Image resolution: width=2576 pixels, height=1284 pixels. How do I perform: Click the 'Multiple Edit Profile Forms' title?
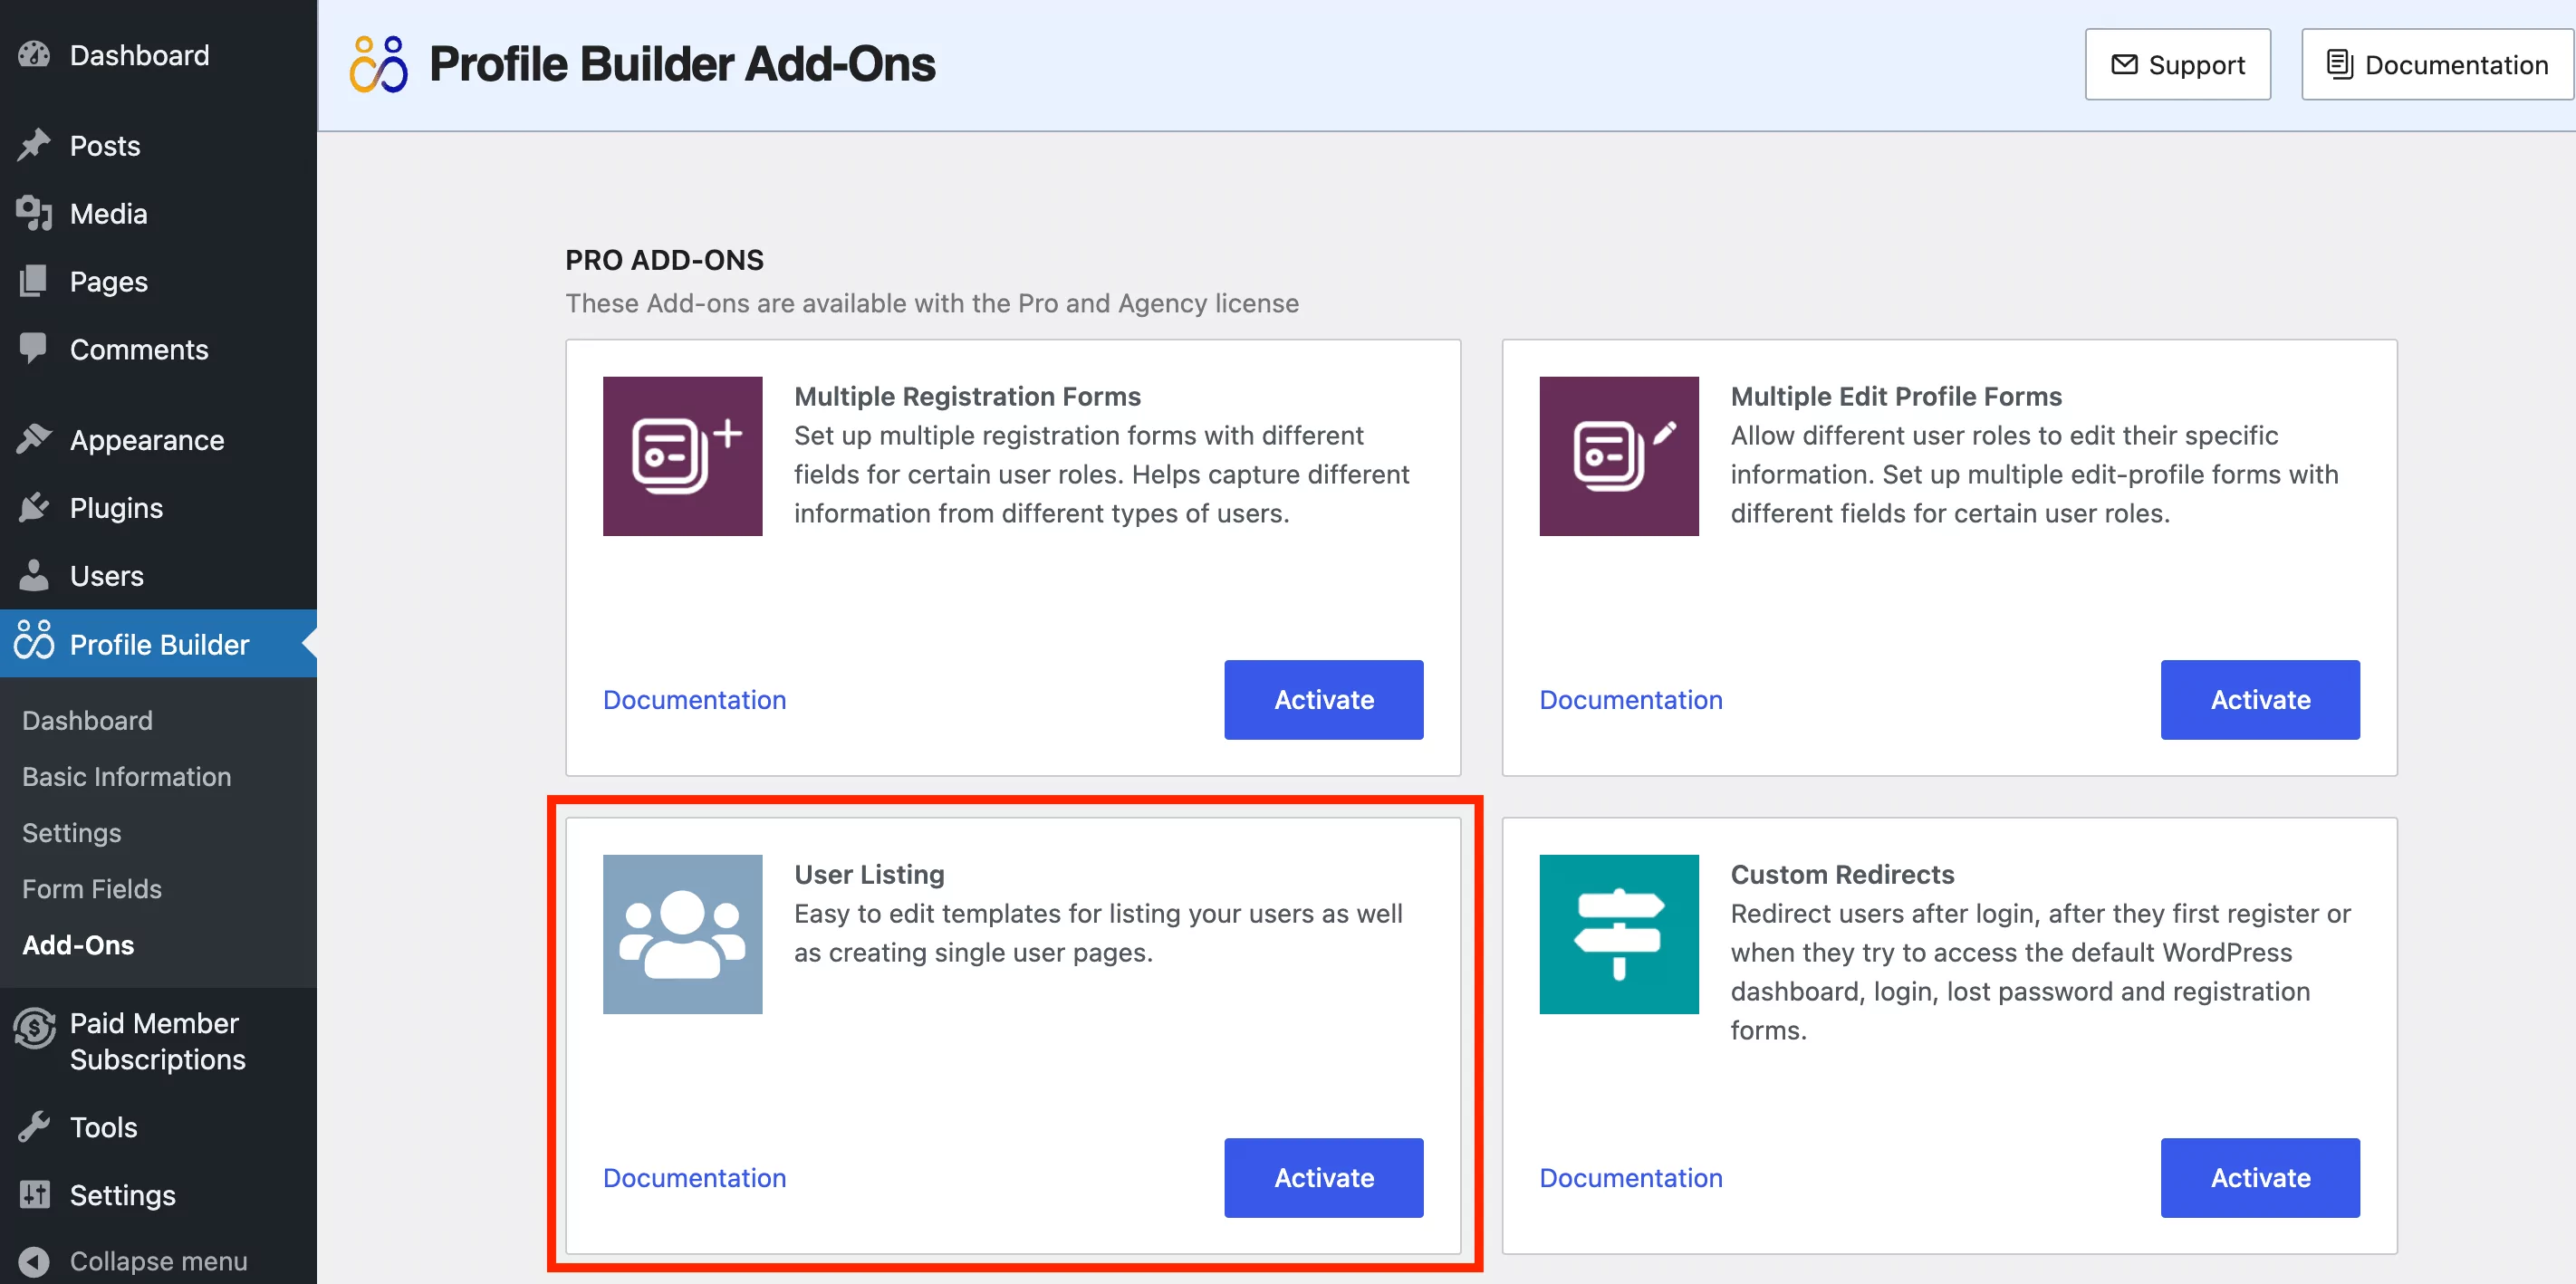pyautogui.click(x=1896, y=396)
